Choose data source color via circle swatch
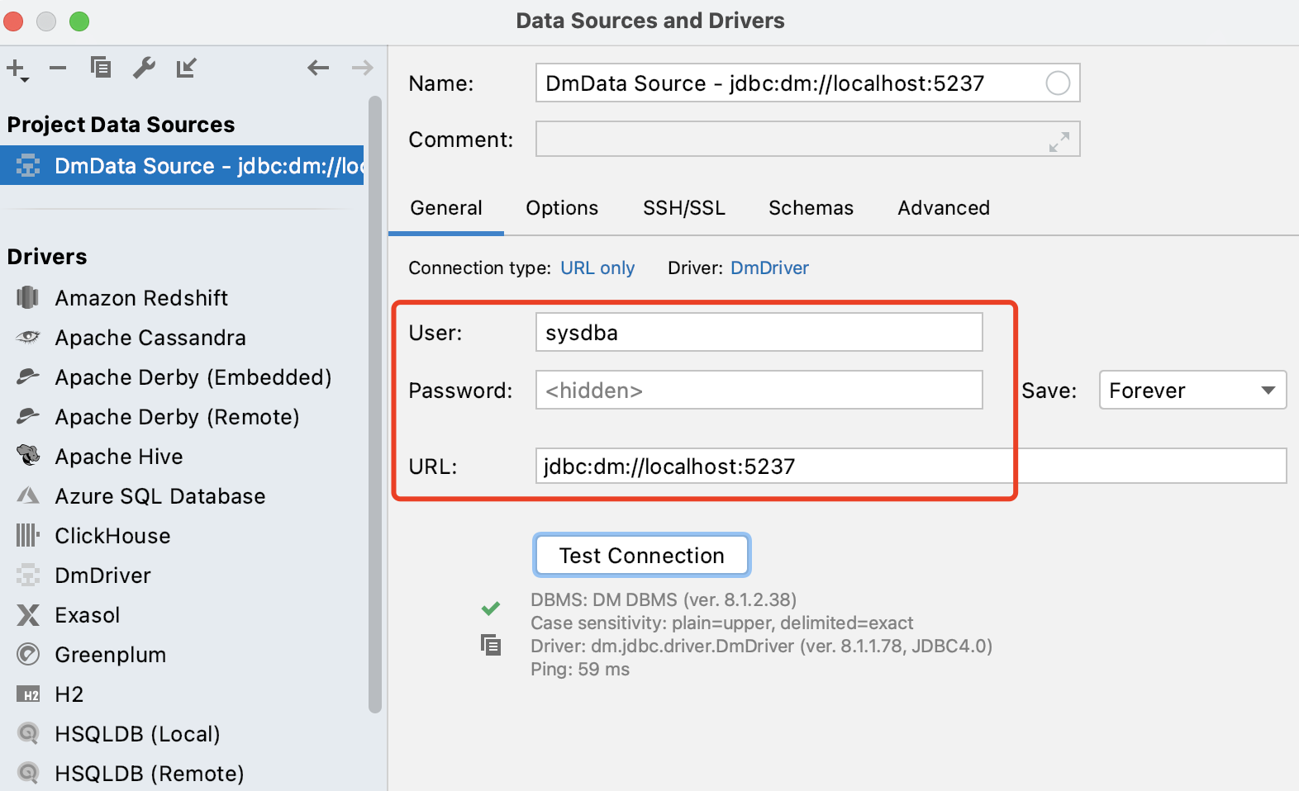 point(1058,83)
